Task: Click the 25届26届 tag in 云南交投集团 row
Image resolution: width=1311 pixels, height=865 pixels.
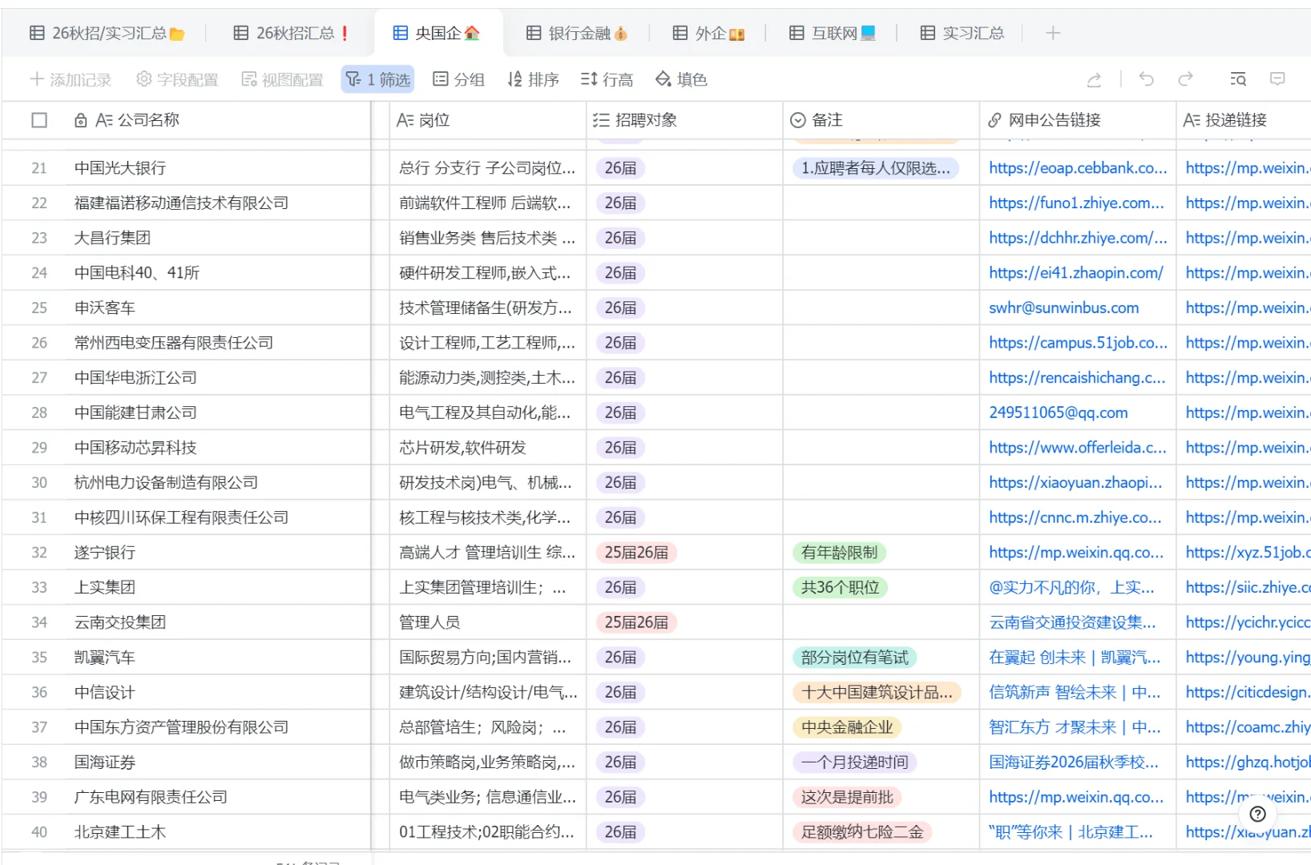Action: (636, 623)
